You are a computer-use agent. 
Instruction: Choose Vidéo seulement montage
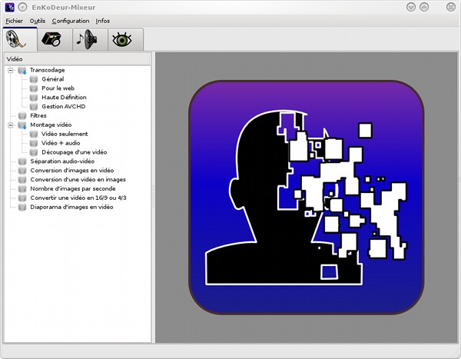click(x=65, y=134)
